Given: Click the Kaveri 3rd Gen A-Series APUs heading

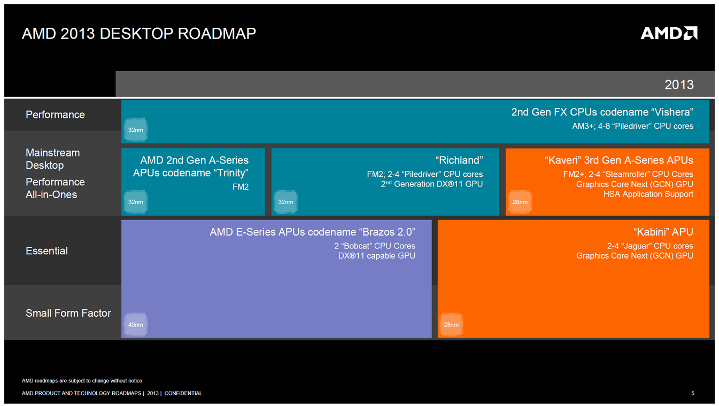Looking at the screenshot, I should click(619, 160).
